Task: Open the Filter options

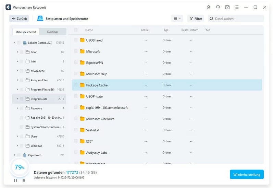Action: [196, 19]
